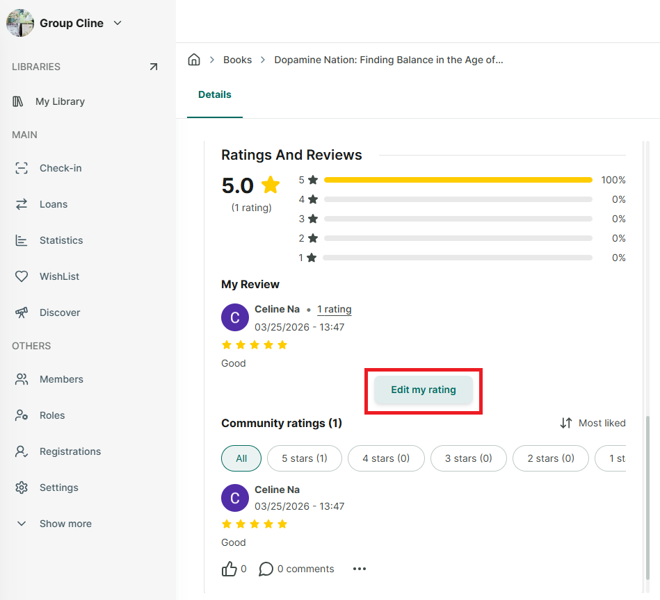Filter reviews by 3 stars (0)
The image size is (660, 600).
(x=469, y=458)
